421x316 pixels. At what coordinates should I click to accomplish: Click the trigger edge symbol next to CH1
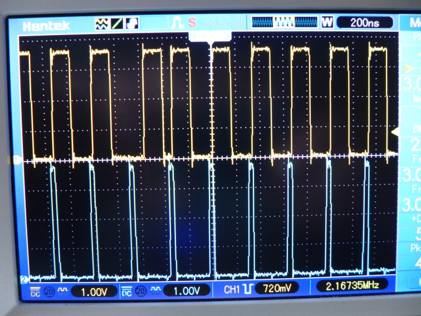tap(246, 289)
